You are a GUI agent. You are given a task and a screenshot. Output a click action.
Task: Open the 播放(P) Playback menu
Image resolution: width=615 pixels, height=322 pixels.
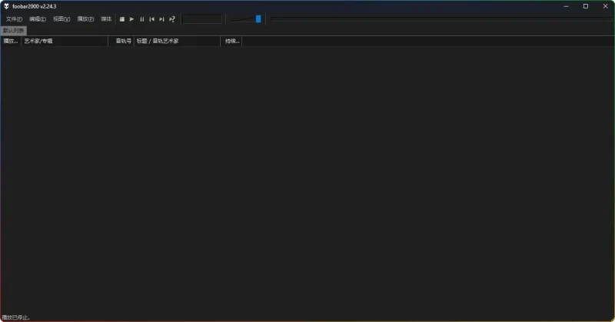[85, 18]
